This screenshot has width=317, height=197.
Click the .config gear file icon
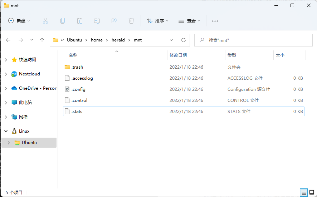click(x=67, y=89)
